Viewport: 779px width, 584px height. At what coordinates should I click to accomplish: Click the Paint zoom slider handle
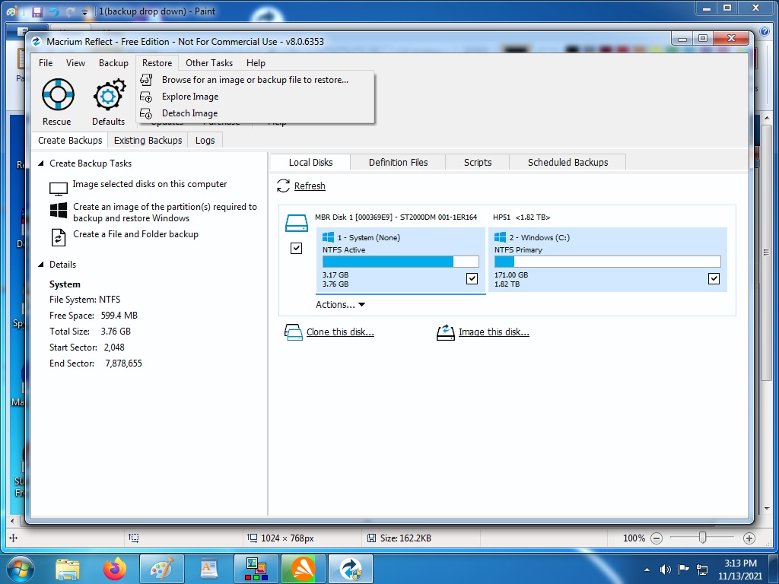pyautogui.click(x=702, y=538)
